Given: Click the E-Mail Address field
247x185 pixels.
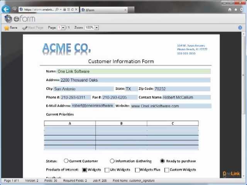Looking at the screenshot, I should pos(93,106).
